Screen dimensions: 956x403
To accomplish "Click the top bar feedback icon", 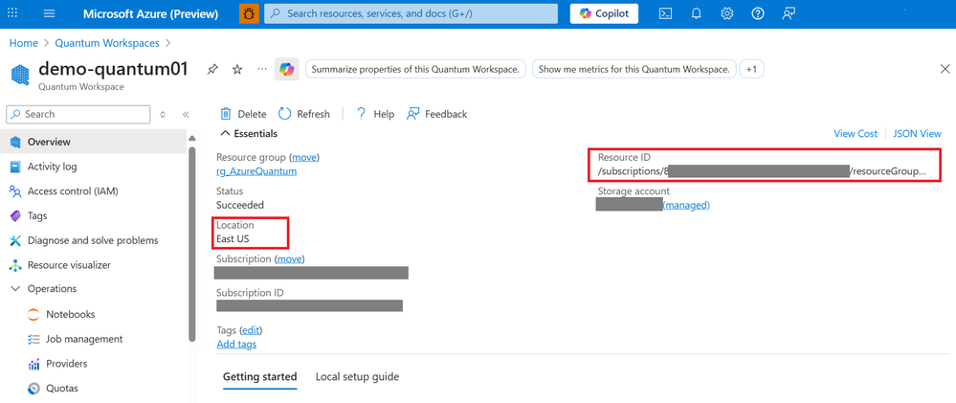I will pos(789,13).
